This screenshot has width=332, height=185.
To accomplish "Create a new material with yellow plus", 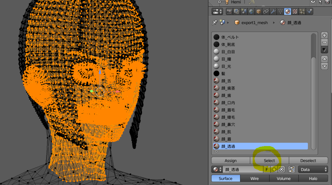I will tap(274, 169).
